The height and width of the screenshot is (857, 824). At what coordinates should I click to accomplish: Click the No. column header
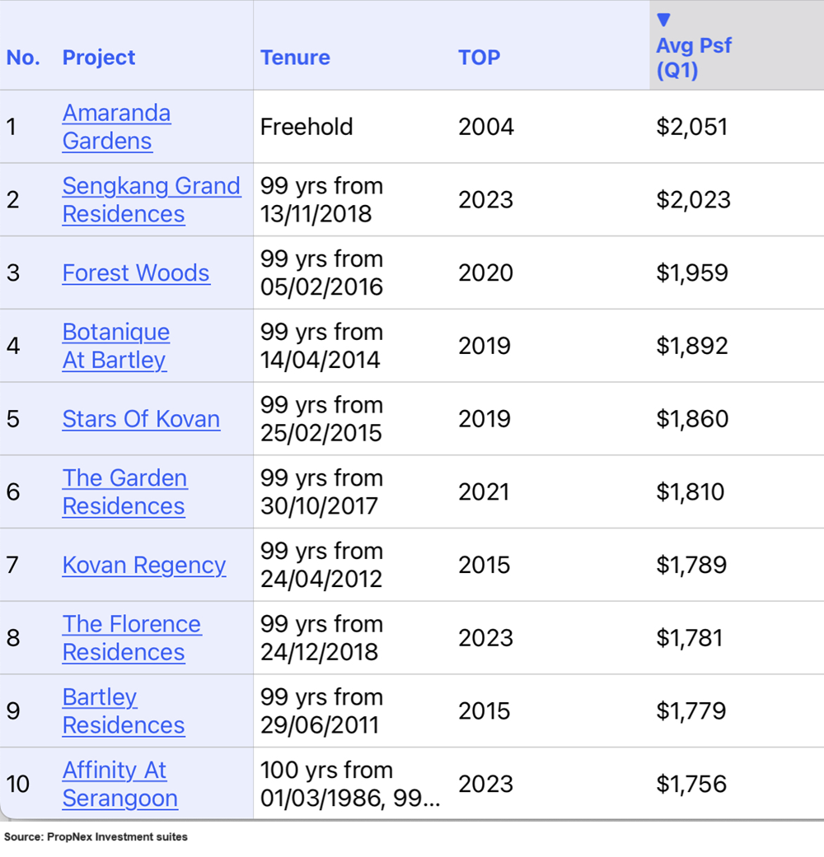[x=23, y=58]
